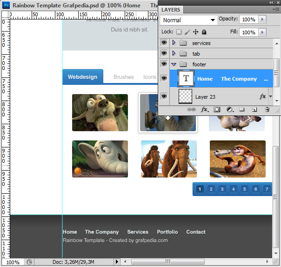Create a new group folder
This screenshot has width=281, height=267.
point(242,109)
